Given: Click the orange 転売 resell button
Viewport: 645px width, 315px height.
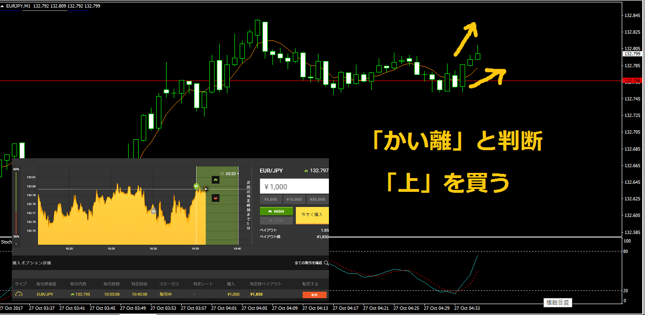Looking at the screenshot, I should pyautogui.click(x=314, y=295).
